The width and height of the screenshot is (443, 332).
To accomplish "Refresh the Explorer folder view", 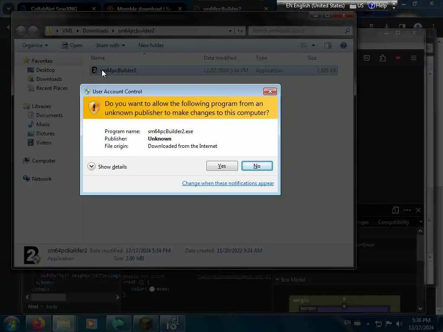I will [240, 31].
